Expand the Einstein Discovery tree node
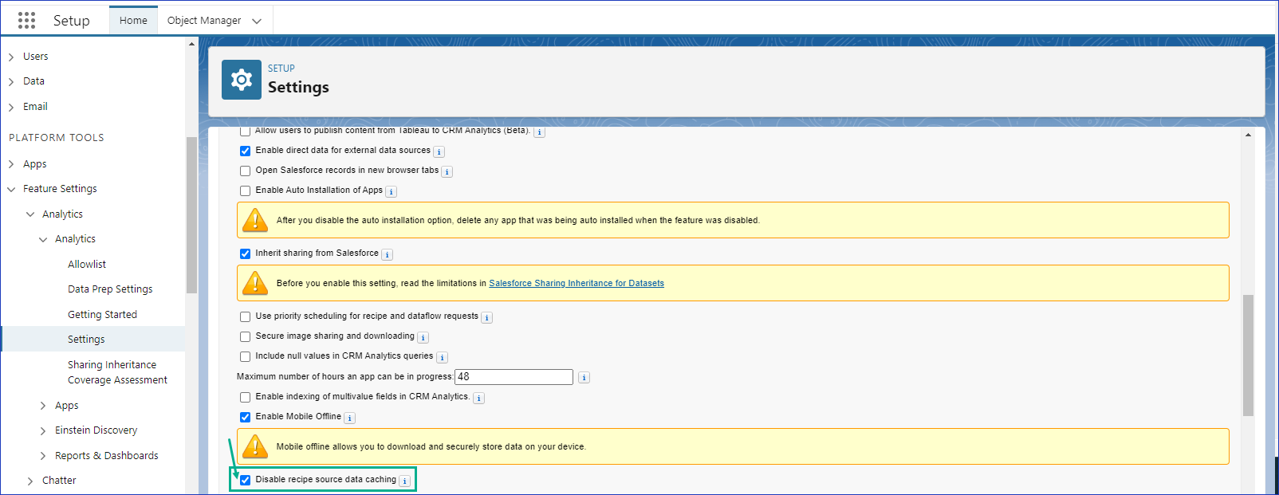 43,431
